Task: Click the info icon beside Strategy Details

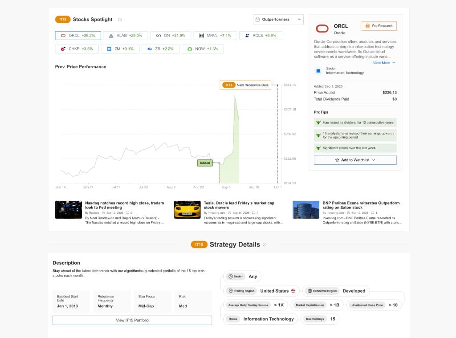Action: [x=265, y=244]
